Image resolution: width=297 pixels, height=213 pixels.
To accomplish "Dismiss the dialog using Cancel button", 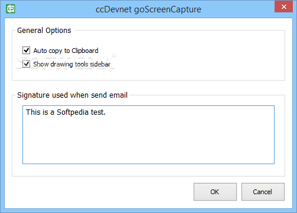I will 263,192.
